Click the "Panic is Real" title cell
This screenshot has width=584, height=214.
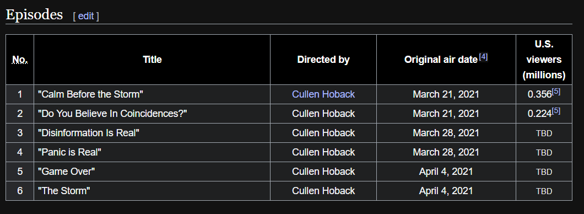152,152
